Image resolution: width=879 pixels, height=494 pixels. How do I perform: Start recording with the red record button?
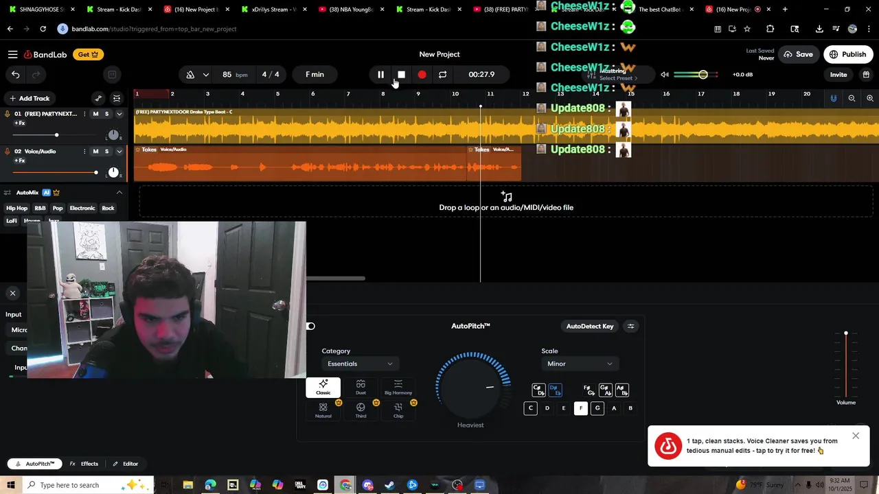(x=422, y=75)
